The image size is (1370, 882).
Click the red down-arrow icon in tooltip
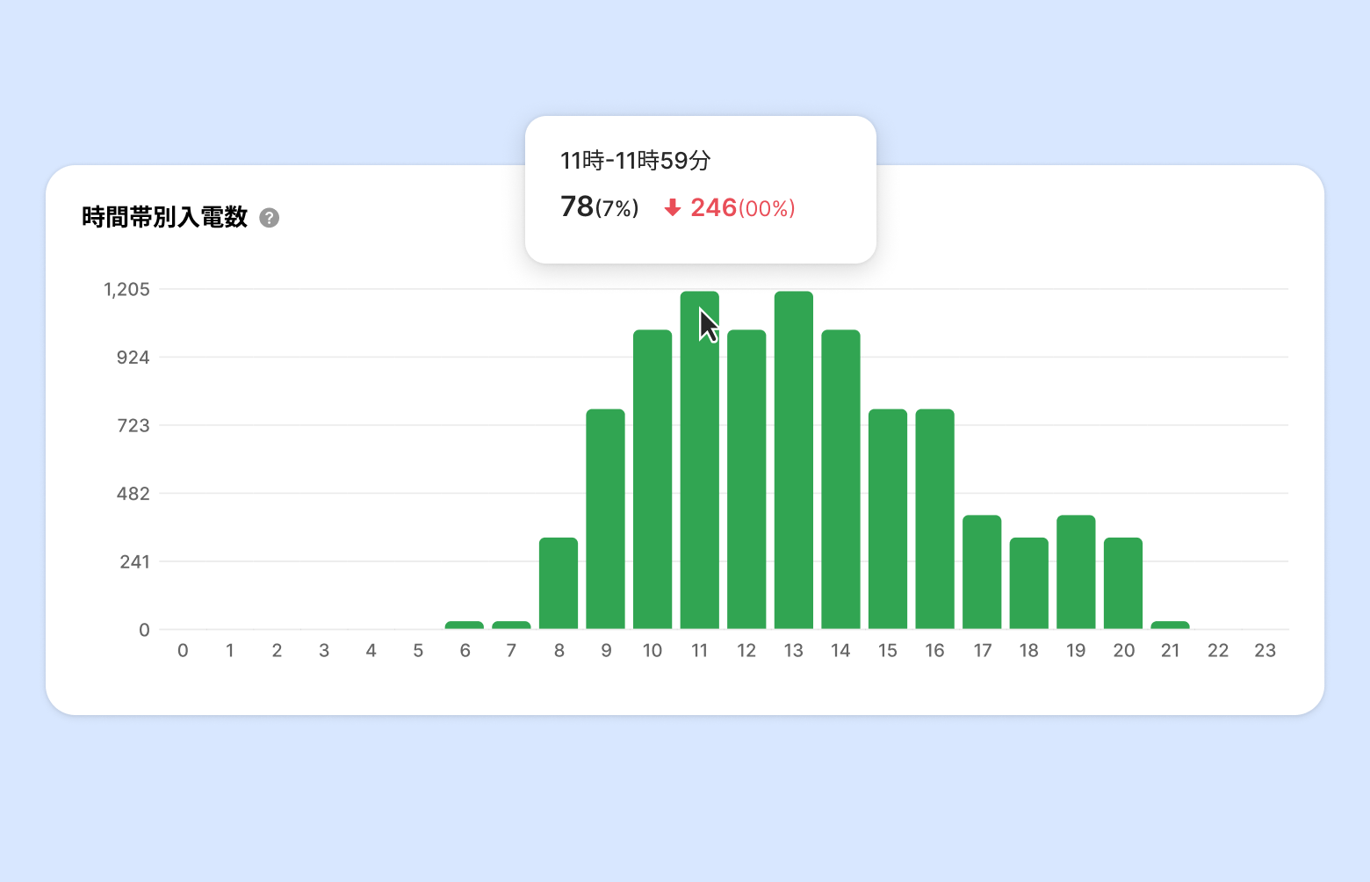pos(673,207)
